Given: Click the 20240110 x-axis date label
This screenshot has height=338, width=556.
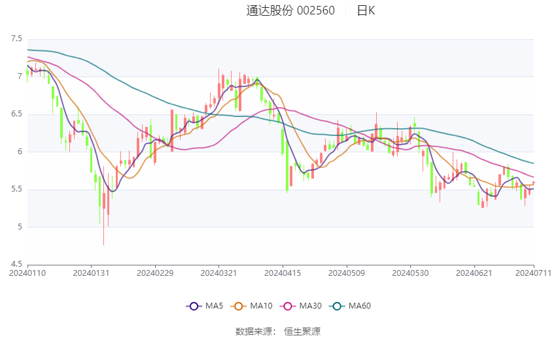Looking at the screenshot, I should 27,273.
